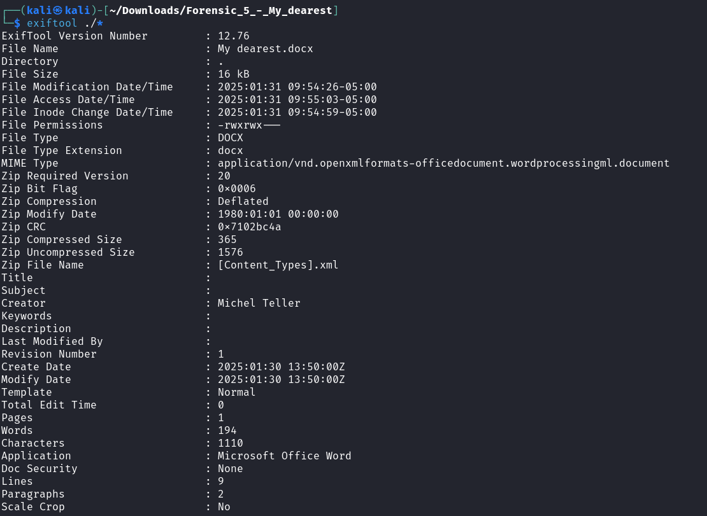Click the Characters count 1110
Viewport: 707px width, 516px height.
[x=231, y=443]
